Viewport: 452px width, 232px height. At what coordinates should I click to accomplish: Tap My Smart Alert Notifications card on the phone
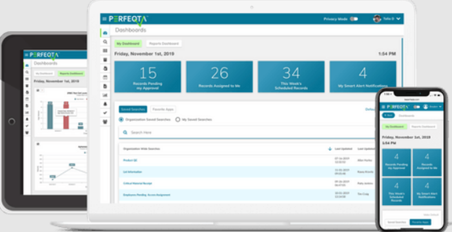(427, 191)
